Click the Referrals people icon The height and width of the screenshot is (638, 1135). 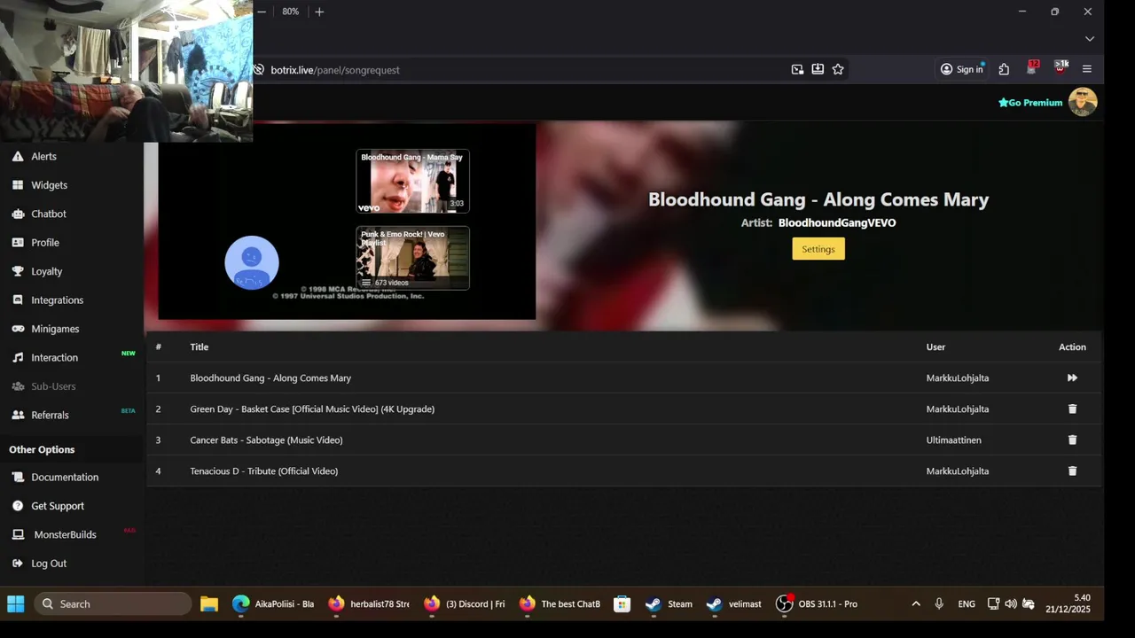pyautogui.click(x=18, y=415)
